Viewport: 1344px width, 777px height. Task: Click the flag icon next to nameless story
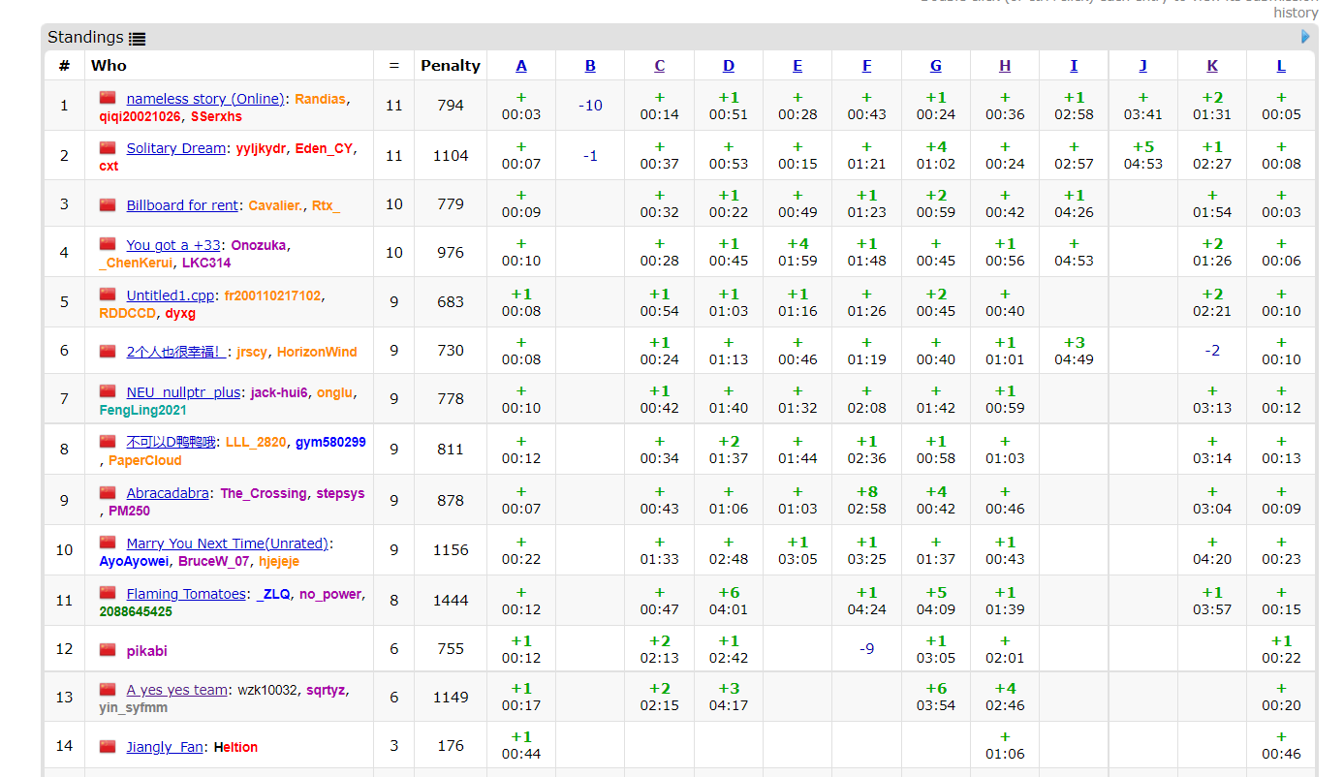point(108,98)
